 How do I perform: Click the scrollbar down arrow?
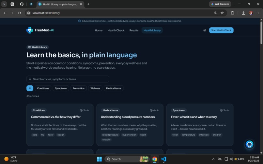coord(261,153)
